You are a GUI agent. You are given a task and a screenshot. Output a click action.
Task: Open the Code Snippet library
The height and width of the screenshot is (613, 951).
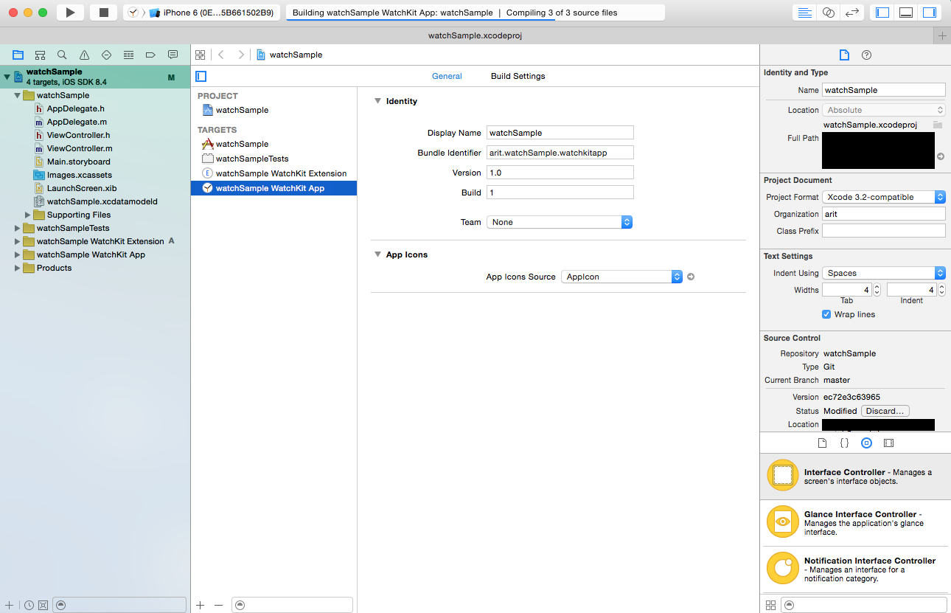tap(845, 443)
